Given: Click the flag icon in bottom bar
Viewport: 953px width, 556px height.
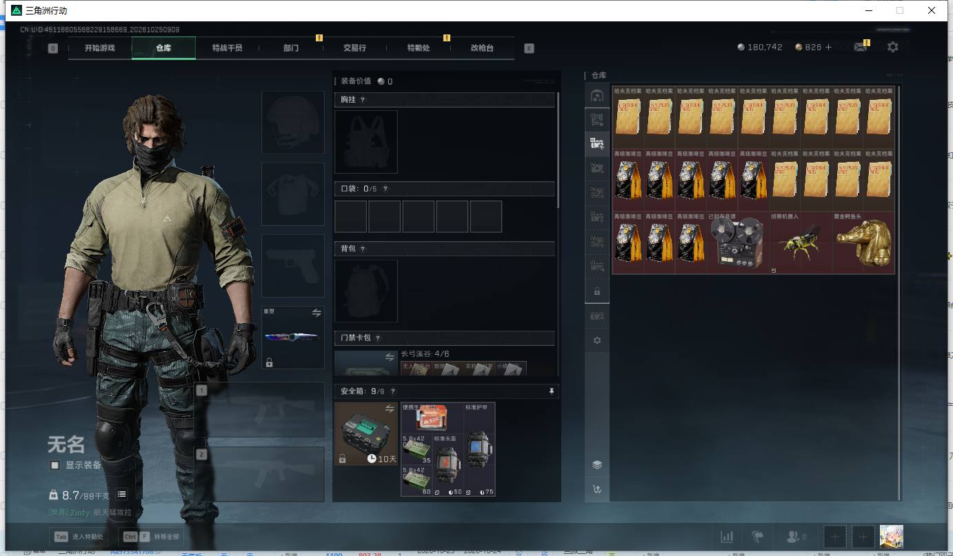Looking at the screenshot, I should pos(757,536).
